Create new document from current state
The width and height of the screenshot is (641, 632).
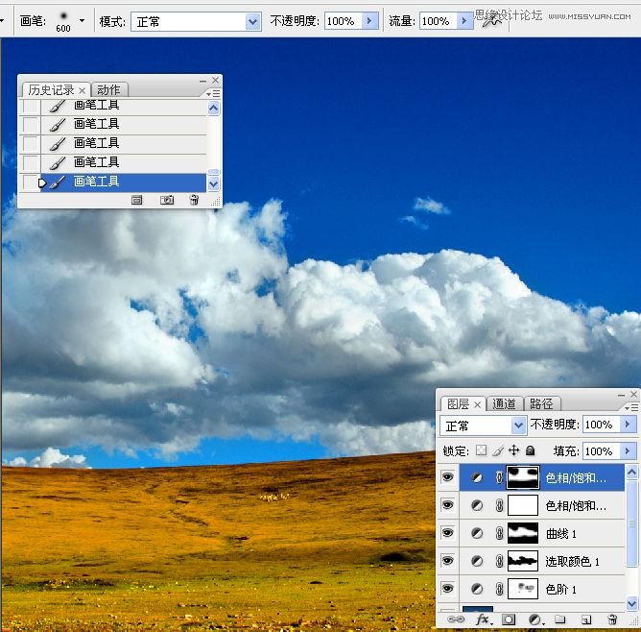click(x=137, y=200)
